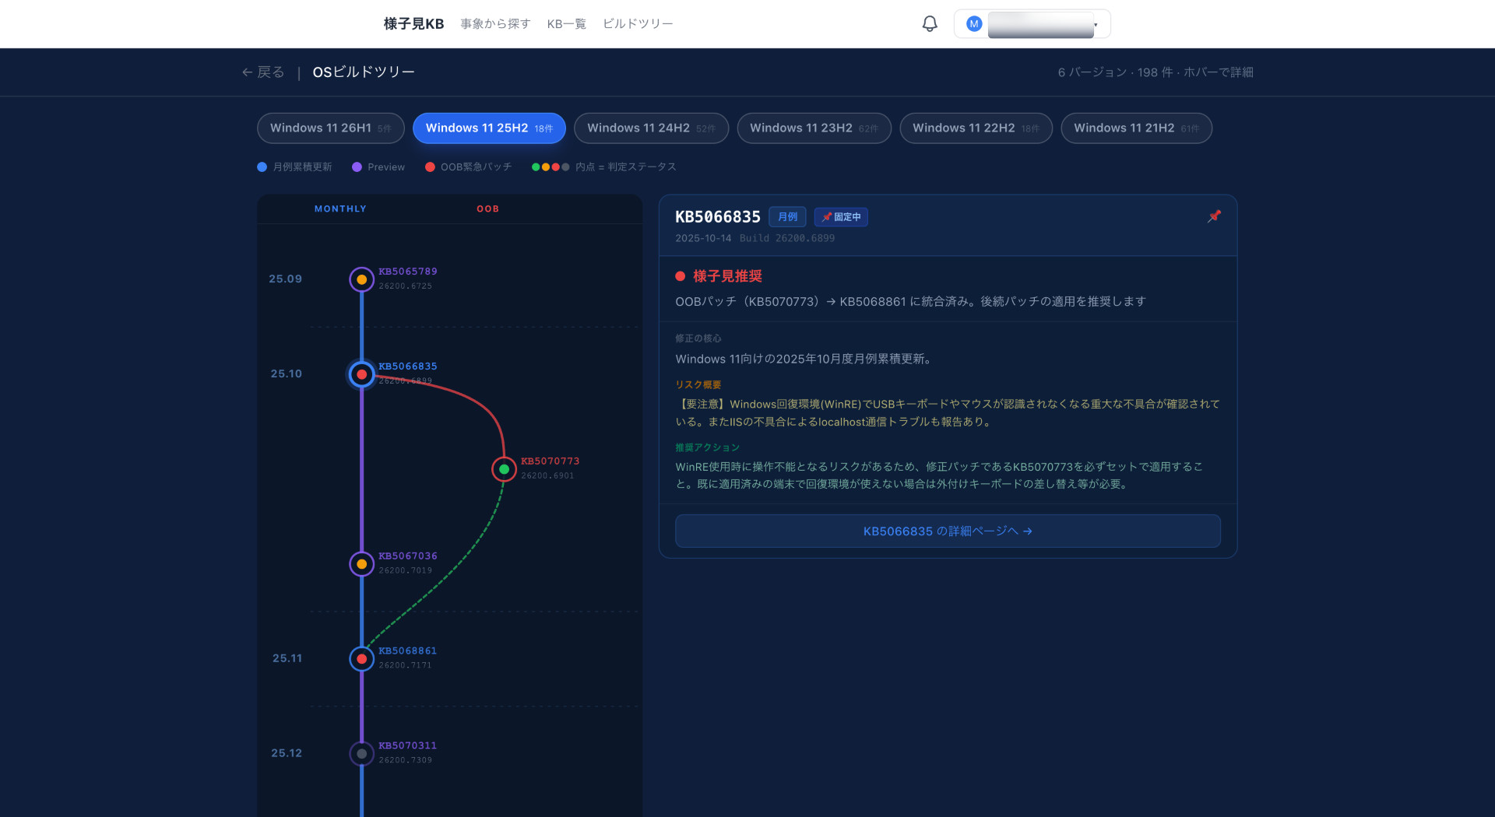
Task: Switch to Windows 11 26H1 tab
Action: (330, 128)
